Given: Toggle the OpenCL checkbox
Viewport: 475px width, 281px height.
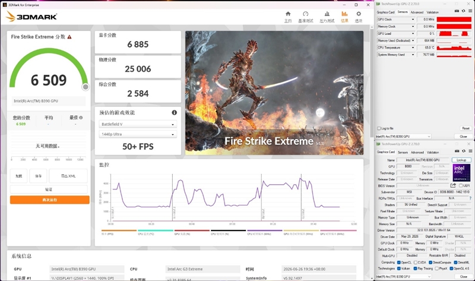Looking at the screenshot, I should (399, 263).
